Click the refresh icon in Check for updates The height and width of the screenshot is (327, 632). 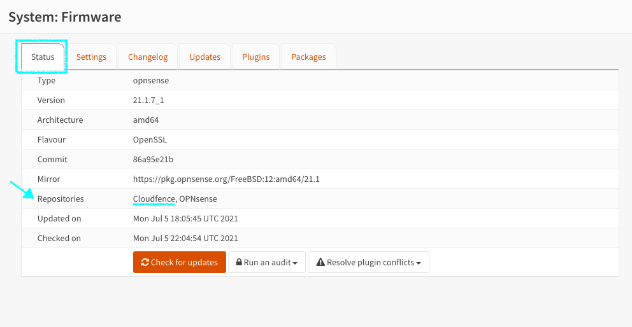coord(145,262)
